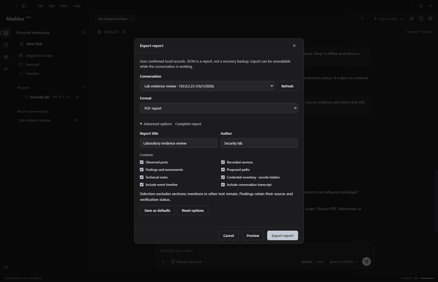
Task: Edit the 192.0.2.23 target with pencil icon
Action: click(124, 32)
